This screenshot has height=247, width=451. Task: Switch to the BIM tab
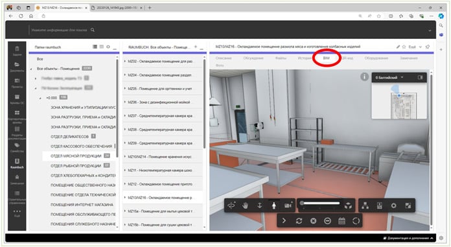326,58
